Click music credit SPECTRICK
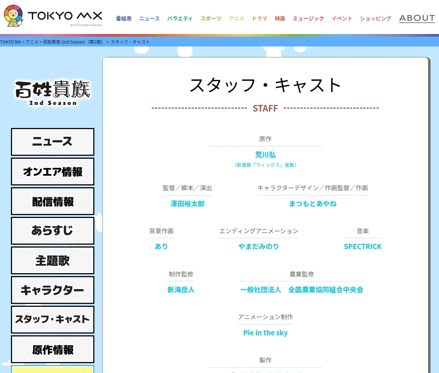The height and width of the screenshot is (373, 439). tap(363, 246)
